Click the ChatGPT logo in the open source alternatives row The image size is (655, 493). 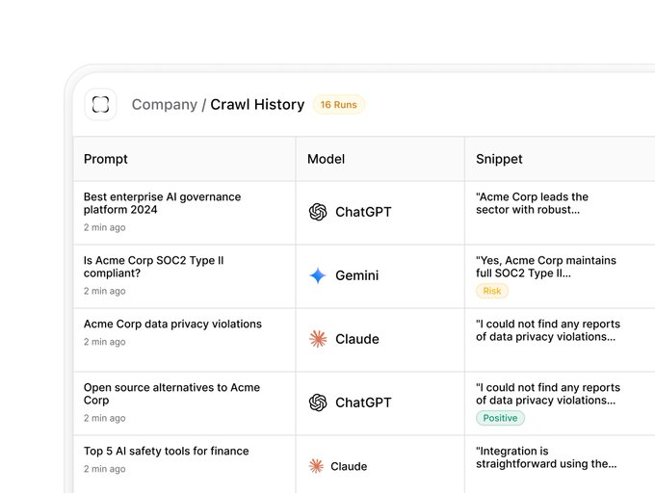click(318, 402)
